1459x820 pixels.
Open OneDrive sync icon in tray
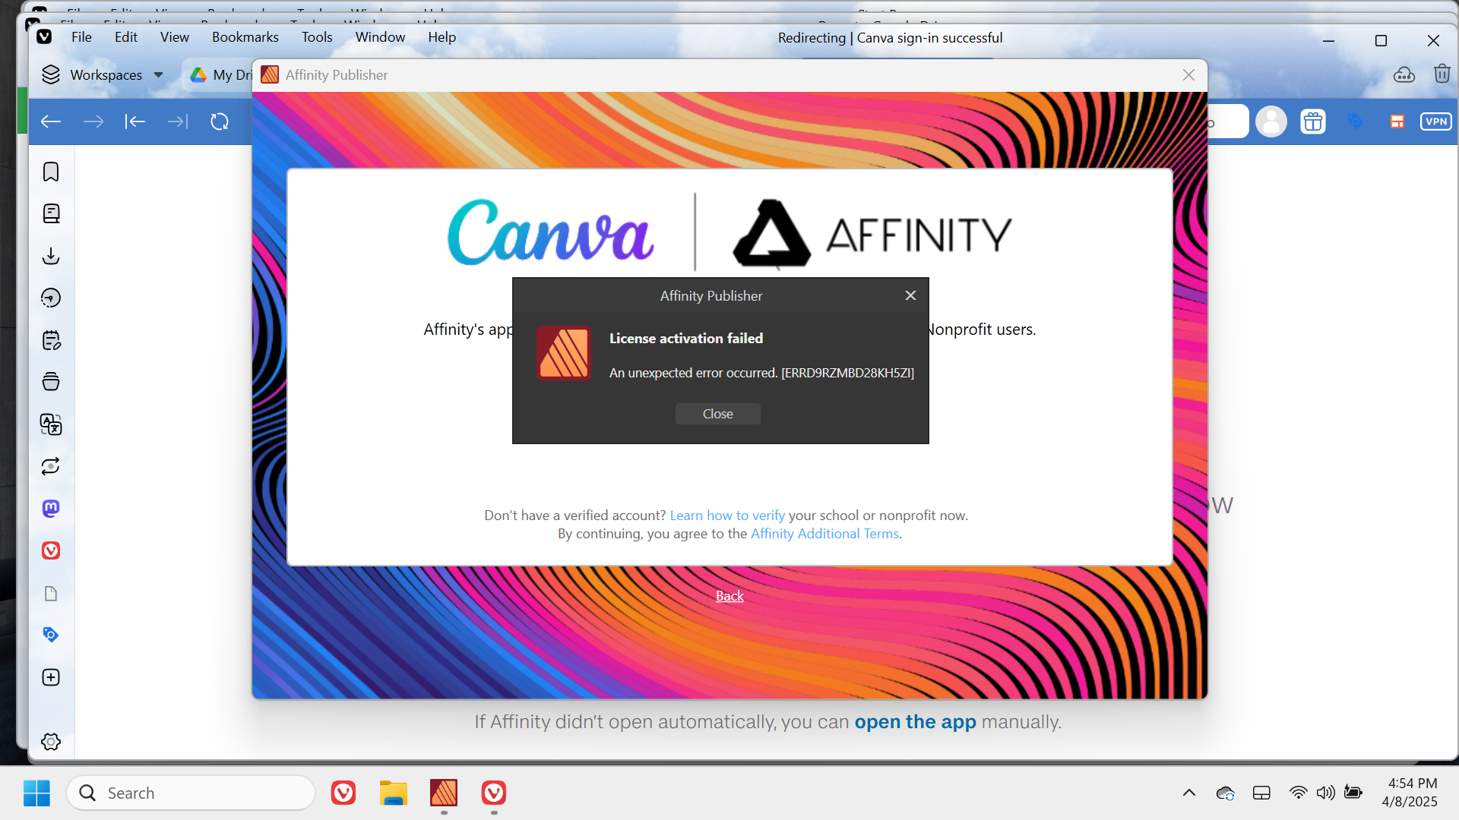click(x=1225, y=793)
